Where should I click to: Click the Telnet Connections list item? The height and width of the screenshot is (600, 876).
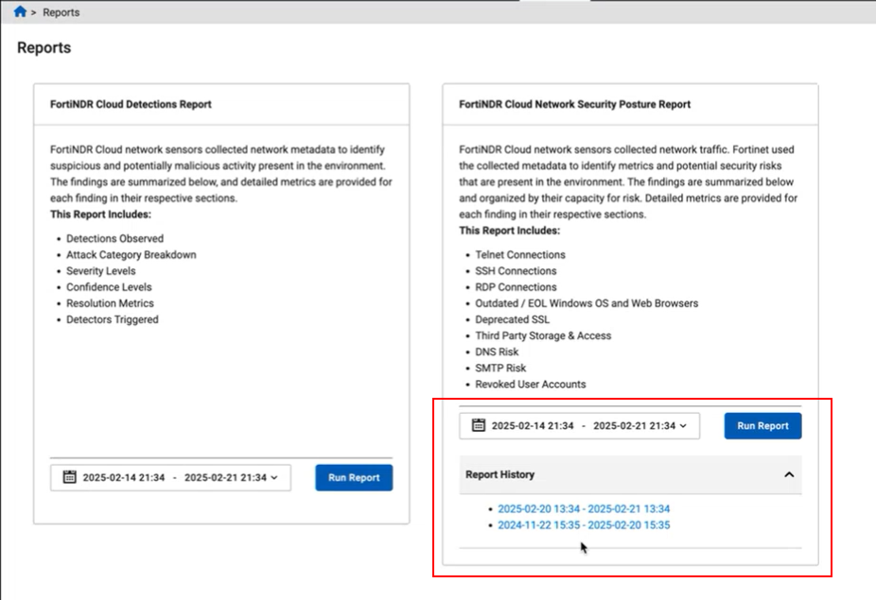[519, 255]
